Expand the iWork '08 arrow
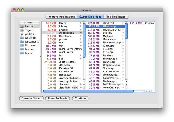The image size is (174, 122). pos(123,23)
